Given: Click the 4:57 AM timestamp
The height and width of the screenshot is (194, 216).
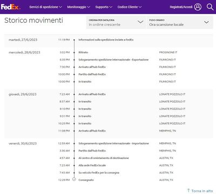Looking at the screenshot, I should coord(65,158).
